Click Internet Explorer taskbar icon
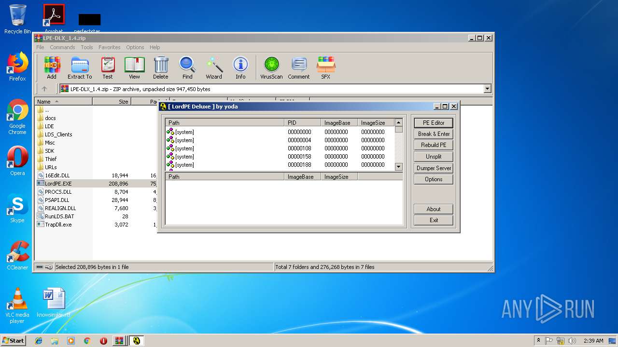 (39, 341)
